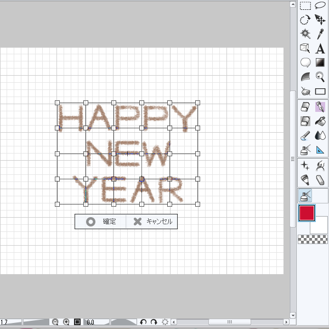This screenshot has height=329, width=329.
Task: Select the Eyedropper tool
Action: coord(320,34)
